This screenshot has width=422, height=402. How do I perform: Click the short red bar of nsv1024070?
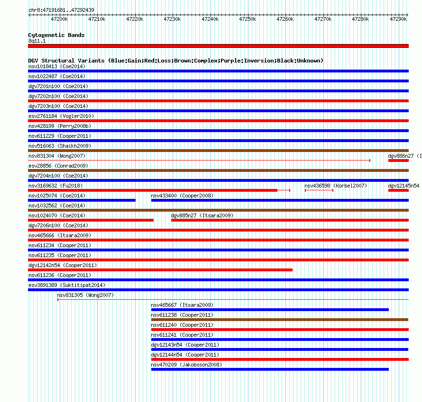point(91,220)
